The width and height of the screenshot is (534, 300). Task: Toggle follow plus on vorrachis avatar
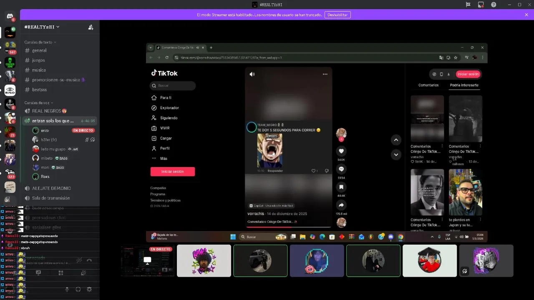[341, 139]
